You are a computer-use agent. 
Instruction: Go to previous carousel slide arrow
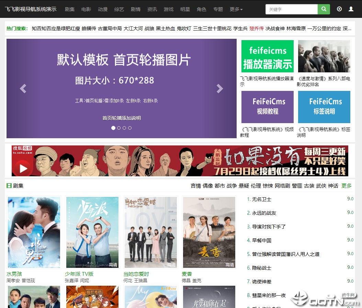[23, 88]
